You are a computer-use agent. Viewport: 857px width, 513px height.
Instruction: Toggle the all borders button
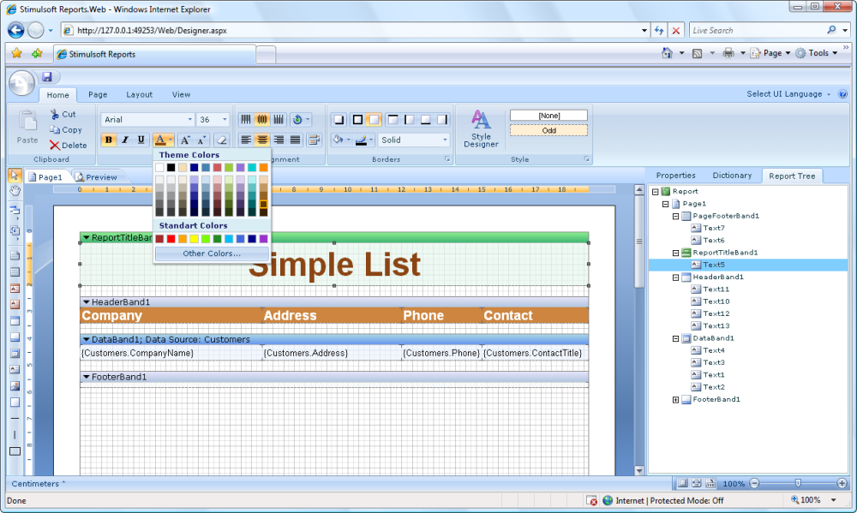pyautogui.click(x=357, y=119)
